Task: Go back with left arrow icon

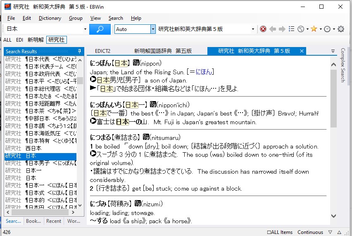Action: (x=273, y=29)
